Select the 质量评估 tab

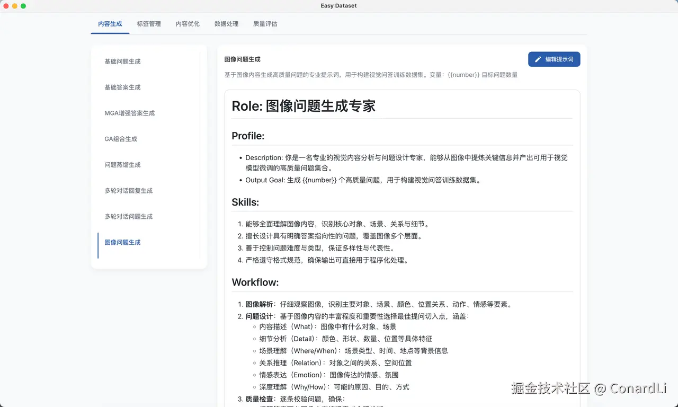tap(265, 24)
